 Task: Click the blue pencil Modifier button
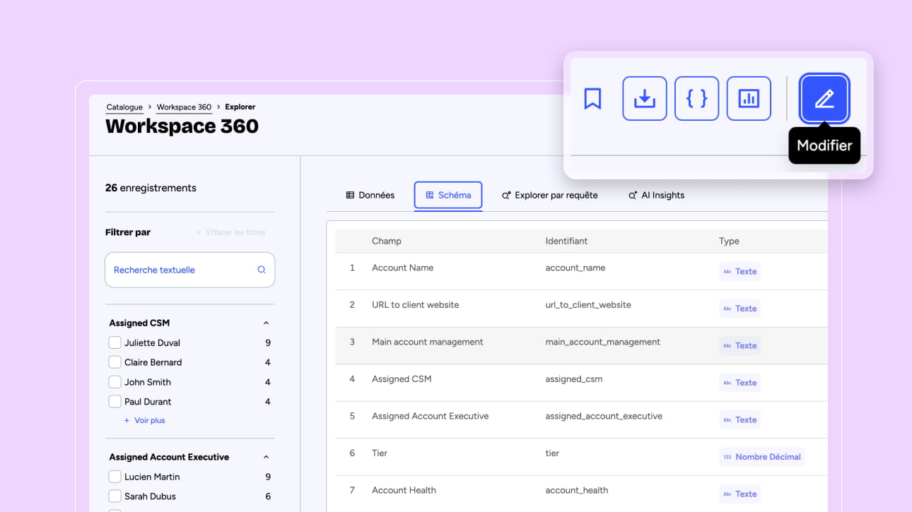824,99
